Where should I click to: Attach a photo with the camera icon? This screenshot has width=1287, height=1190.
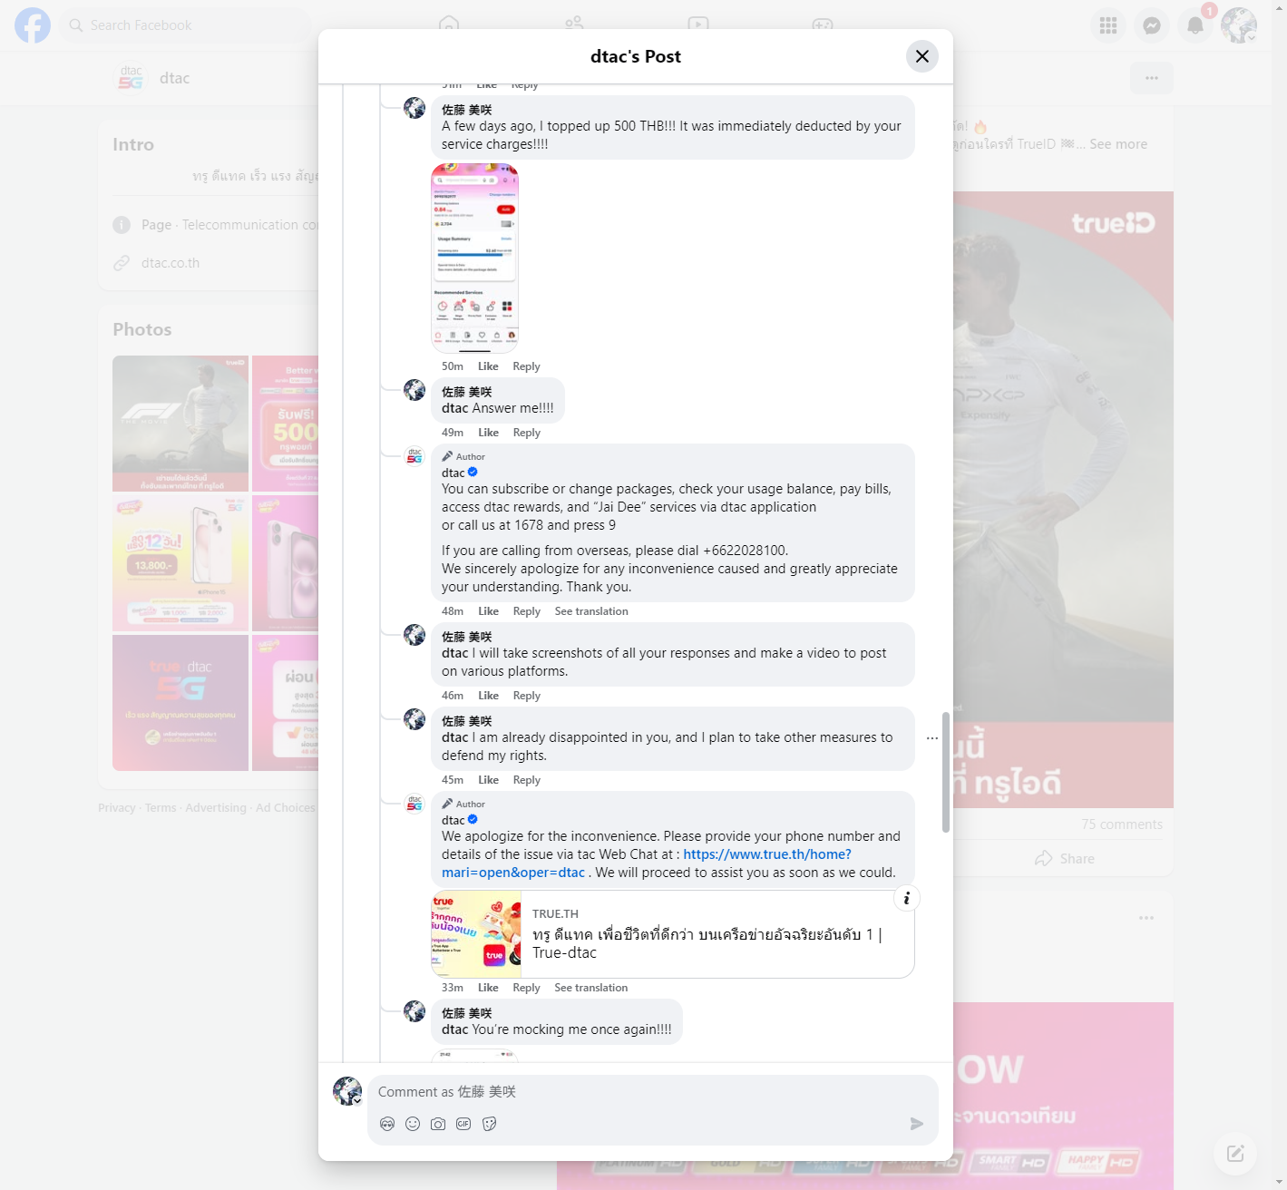coord(438,1124)
